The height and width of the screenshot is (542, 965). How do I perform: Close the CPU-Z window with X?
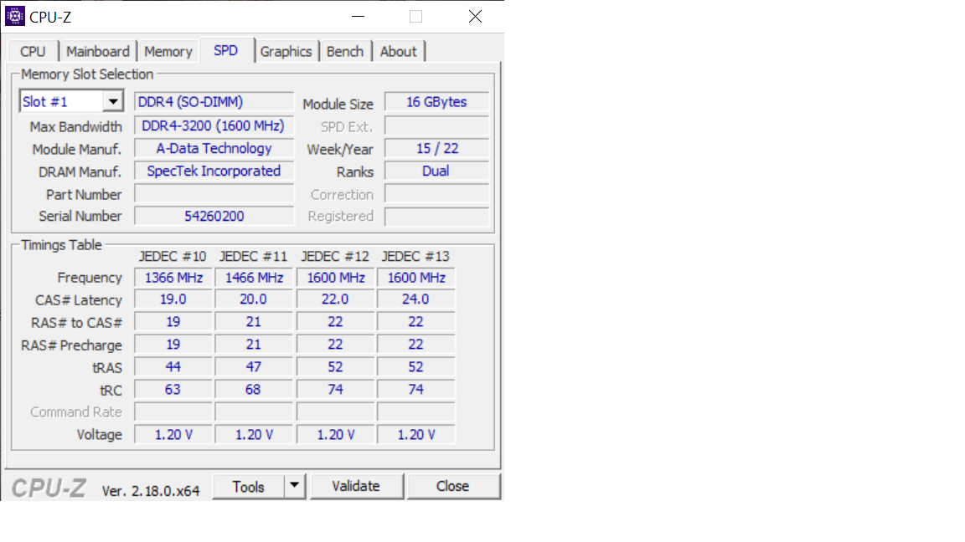coord(475,17)
